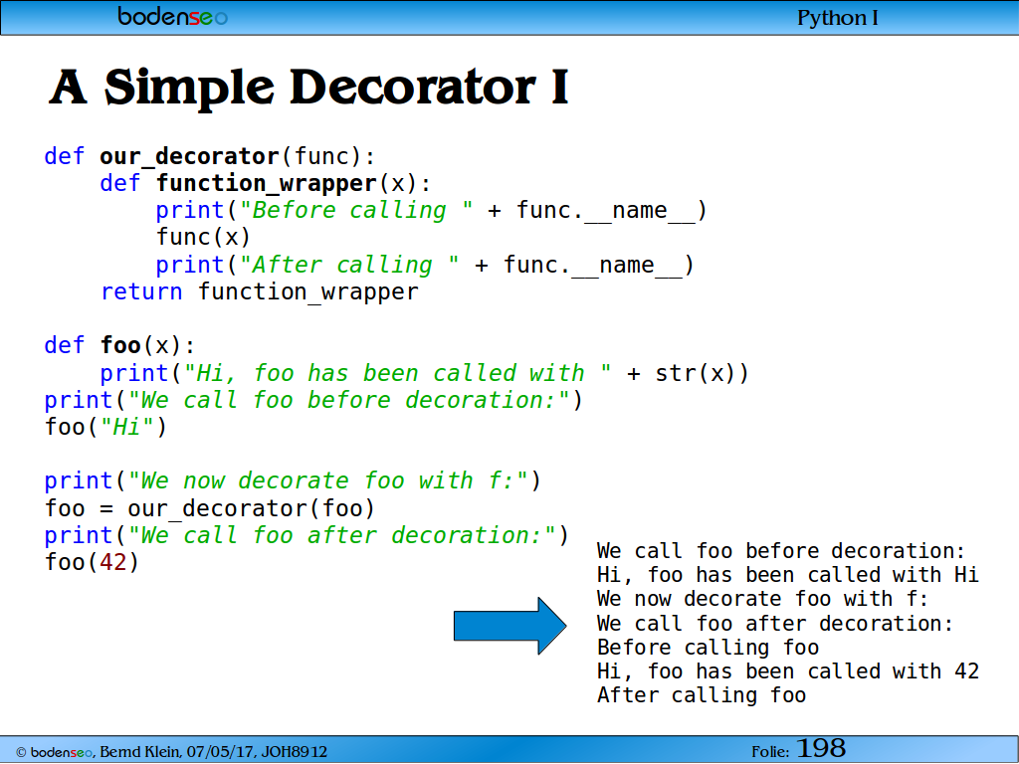
Task: Click the code line 'We call foo after decoration:'
Action: 306,536
